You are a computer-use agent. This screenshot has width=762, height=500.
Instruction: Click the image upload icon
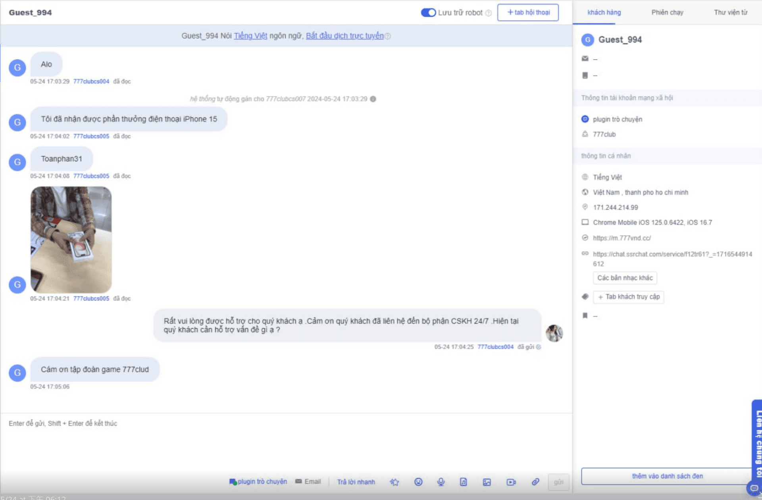coord(487,482)
